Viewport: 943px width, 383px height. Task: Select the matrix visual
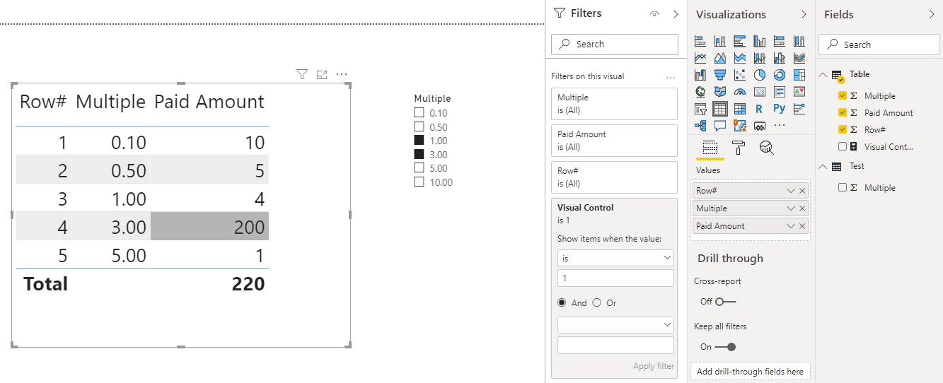740,109
